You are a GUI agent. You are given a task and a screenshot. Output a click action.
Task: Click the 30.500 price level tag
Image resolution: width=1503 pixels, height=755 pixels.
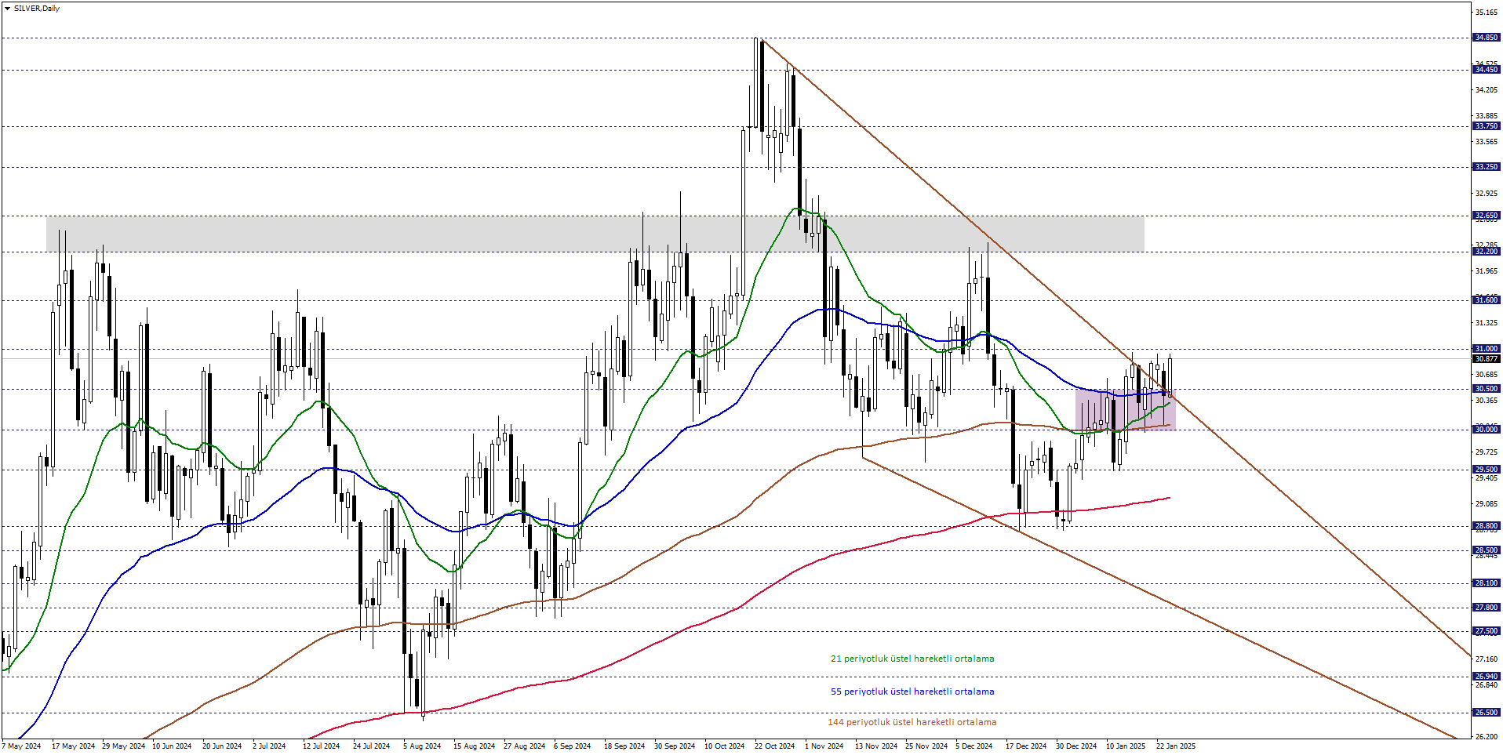coord(1487,389)
